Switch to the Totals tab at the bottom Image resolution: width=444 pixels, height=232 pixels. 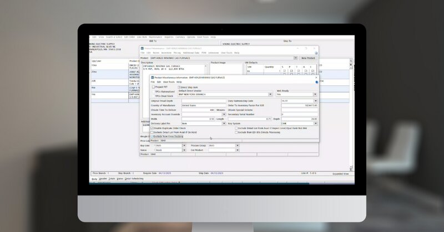coord(112,179)
